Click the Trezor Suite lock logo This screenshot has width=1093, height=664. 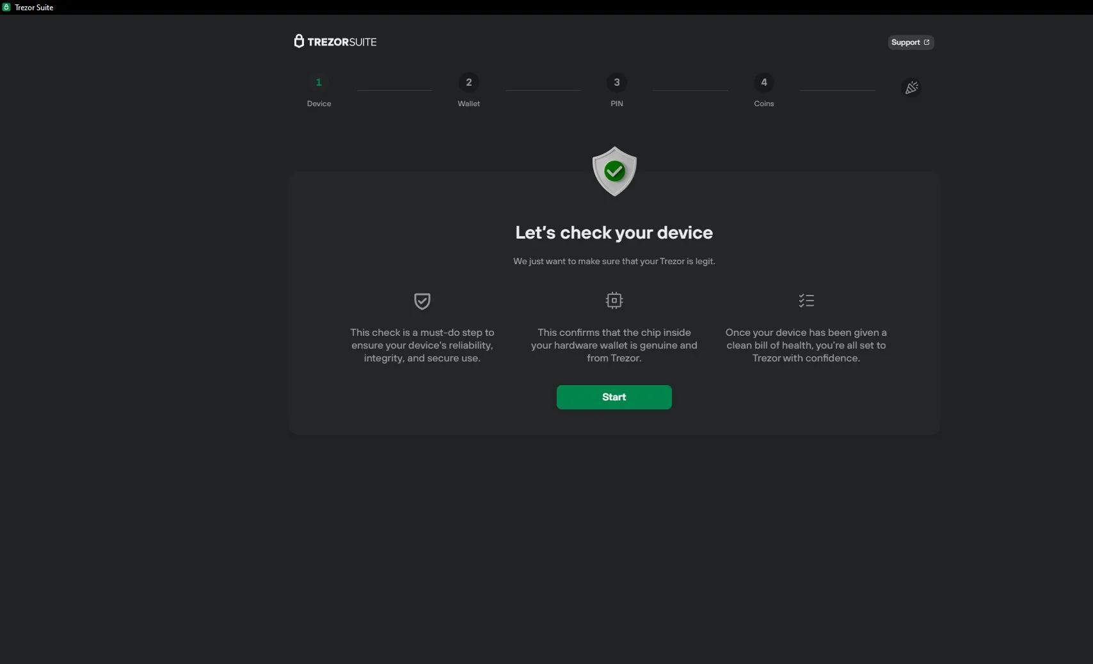coord(299,41)
